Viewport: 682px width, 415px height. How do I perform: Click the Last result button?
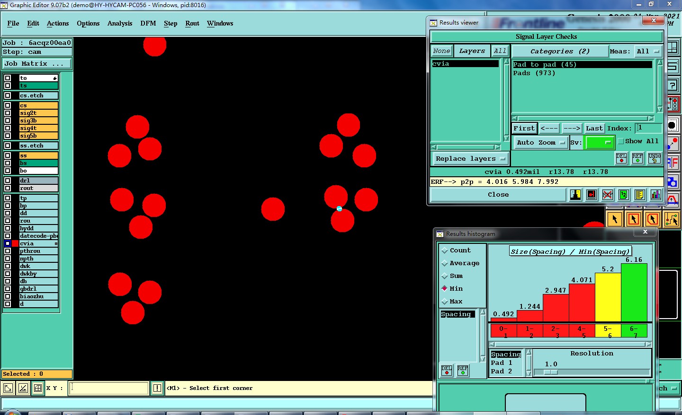(594, 128)
